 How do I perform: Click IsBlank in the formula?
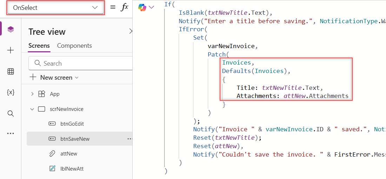click(x=192, y=13)
